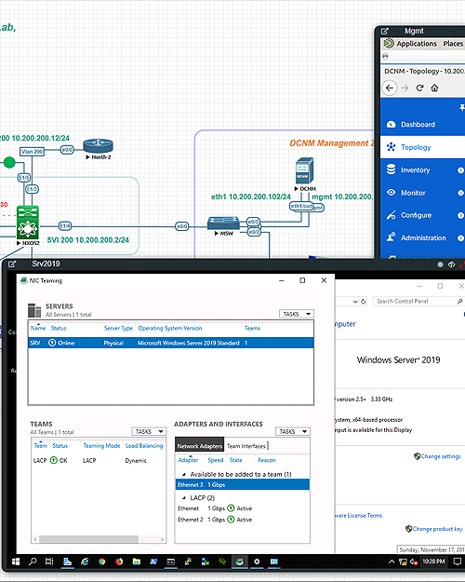
Task: Open the Places menu in Mgmt
Action: pos(453,44)
